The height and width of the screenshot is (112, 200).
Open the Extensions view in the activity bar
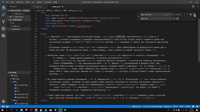coord(3,35)
